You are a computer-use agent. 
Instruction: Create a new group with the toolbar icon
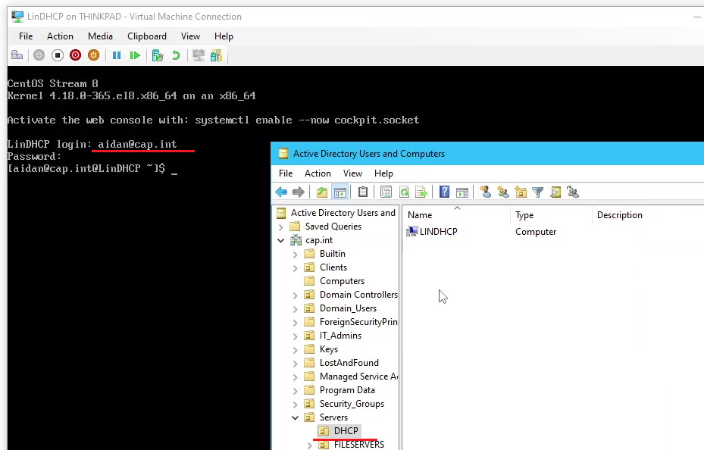(503, 192)
